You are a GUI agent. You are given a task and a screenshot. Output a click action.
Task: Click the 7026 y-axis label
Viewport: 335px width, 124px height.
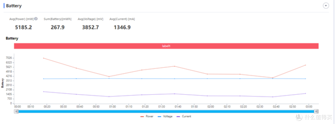[9, 58]
